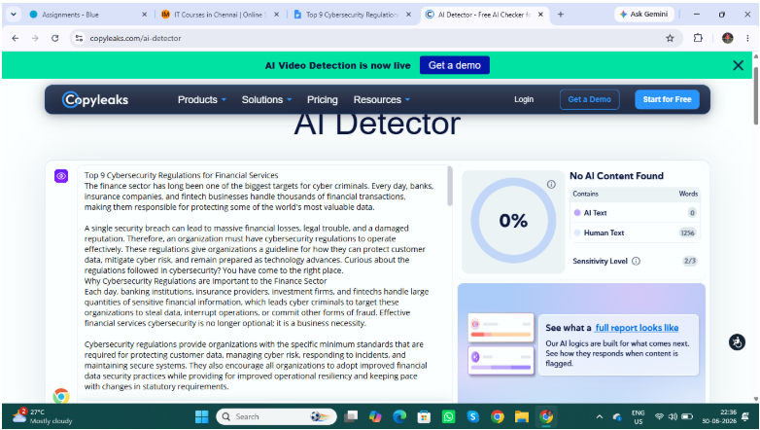
Task: Show hidden system tray icons
Action: [x=600, y=416]
